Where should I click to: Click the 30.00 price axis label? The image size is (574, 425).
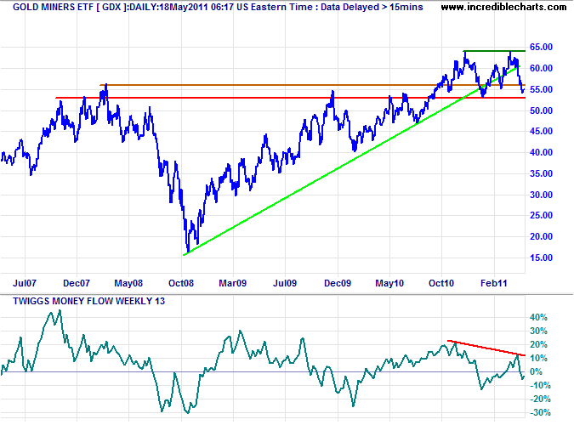pos(541,195)
